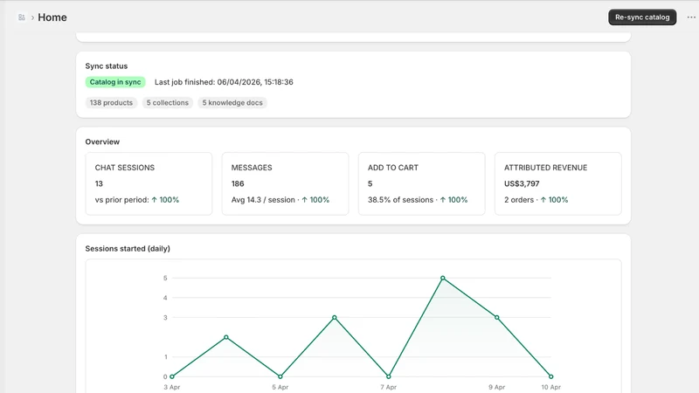Click the Sessions started (daily) heading

click(x=128, y=249)
